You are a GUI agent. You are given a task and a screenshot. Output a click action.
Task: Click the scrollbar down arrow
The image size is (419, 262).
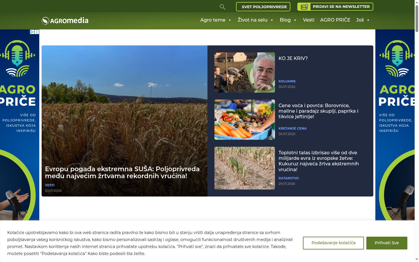(x=417, y=259)
